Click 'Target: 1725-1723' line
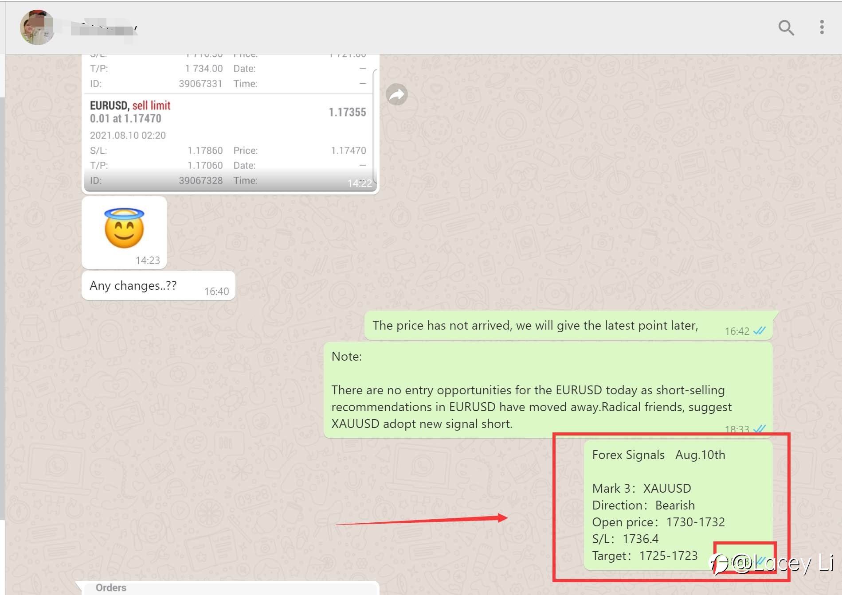The height and width of the screenshot is (595, 842). coord(645,556)
